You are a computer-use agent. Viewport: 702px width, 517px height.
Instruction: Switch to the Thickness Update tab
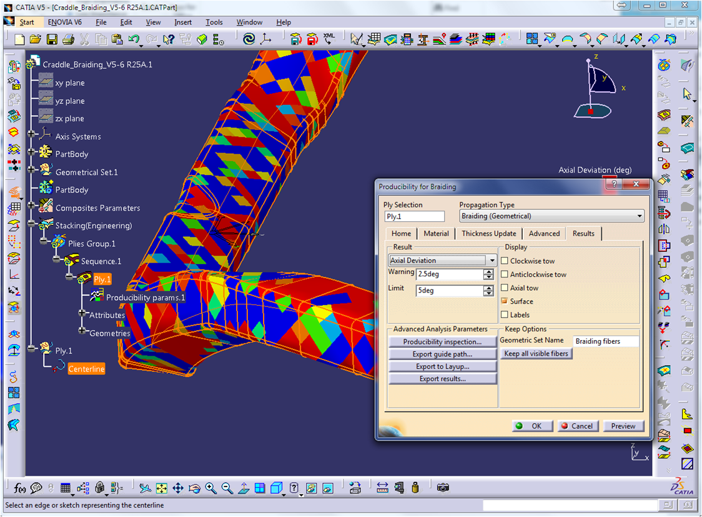pos(488,234)
